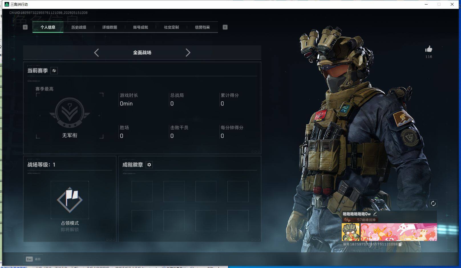Select the 占领模式 flag icon
Image resolution: width=461 pixels, height=268 pixels.
(70, 200)
